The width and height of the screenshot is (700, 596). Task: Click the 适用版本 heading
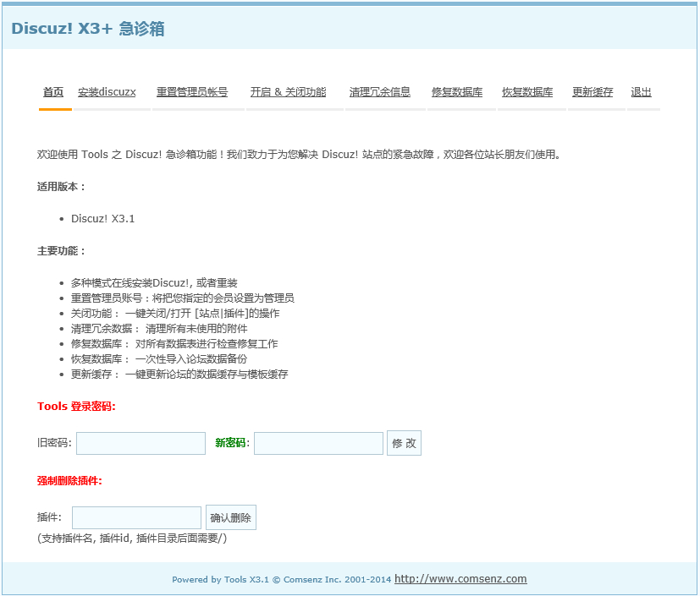pyautogui.click(x=61, y=187)
